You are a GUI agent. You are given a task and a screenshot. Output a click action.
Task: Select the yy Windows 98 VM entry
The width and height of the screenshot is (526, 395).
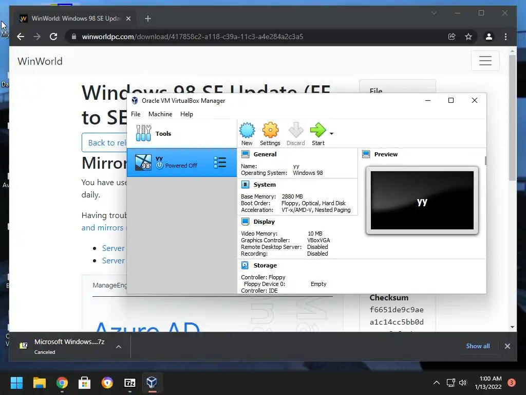181,163
